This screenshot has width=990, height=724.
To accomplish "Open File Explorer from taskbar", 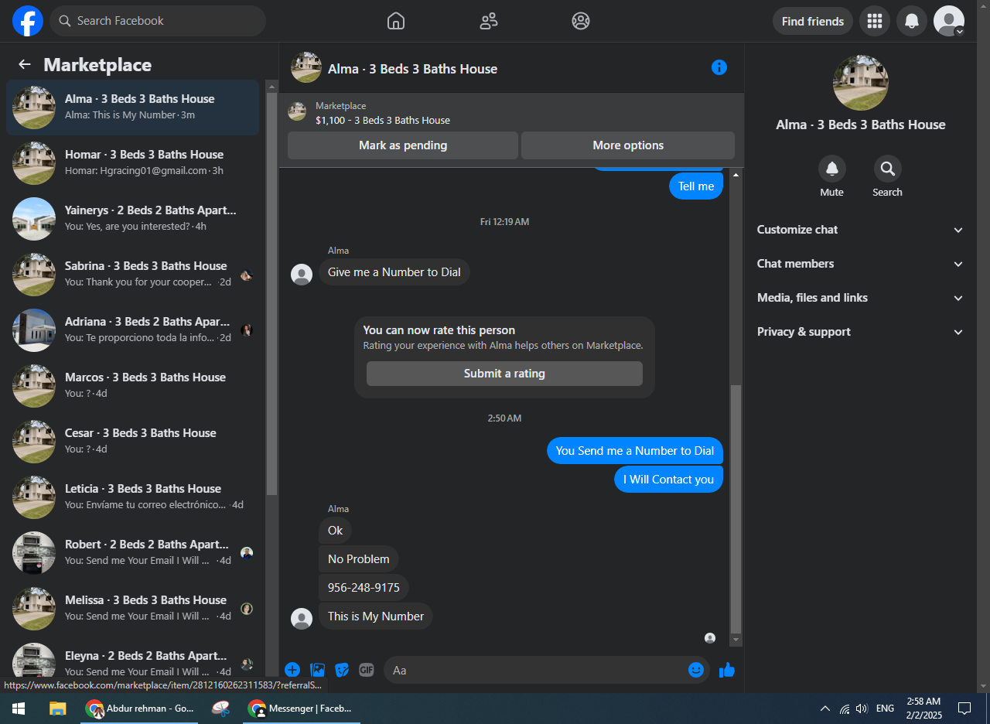I will 57,708.
